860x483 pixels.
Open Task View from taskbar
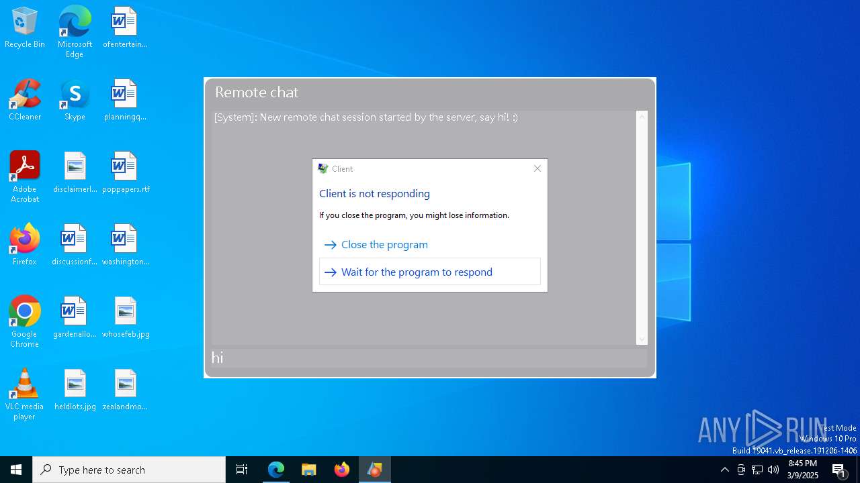point(242,470)
